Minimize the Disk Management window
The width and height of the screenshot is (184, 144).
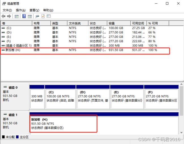[156, 3]
